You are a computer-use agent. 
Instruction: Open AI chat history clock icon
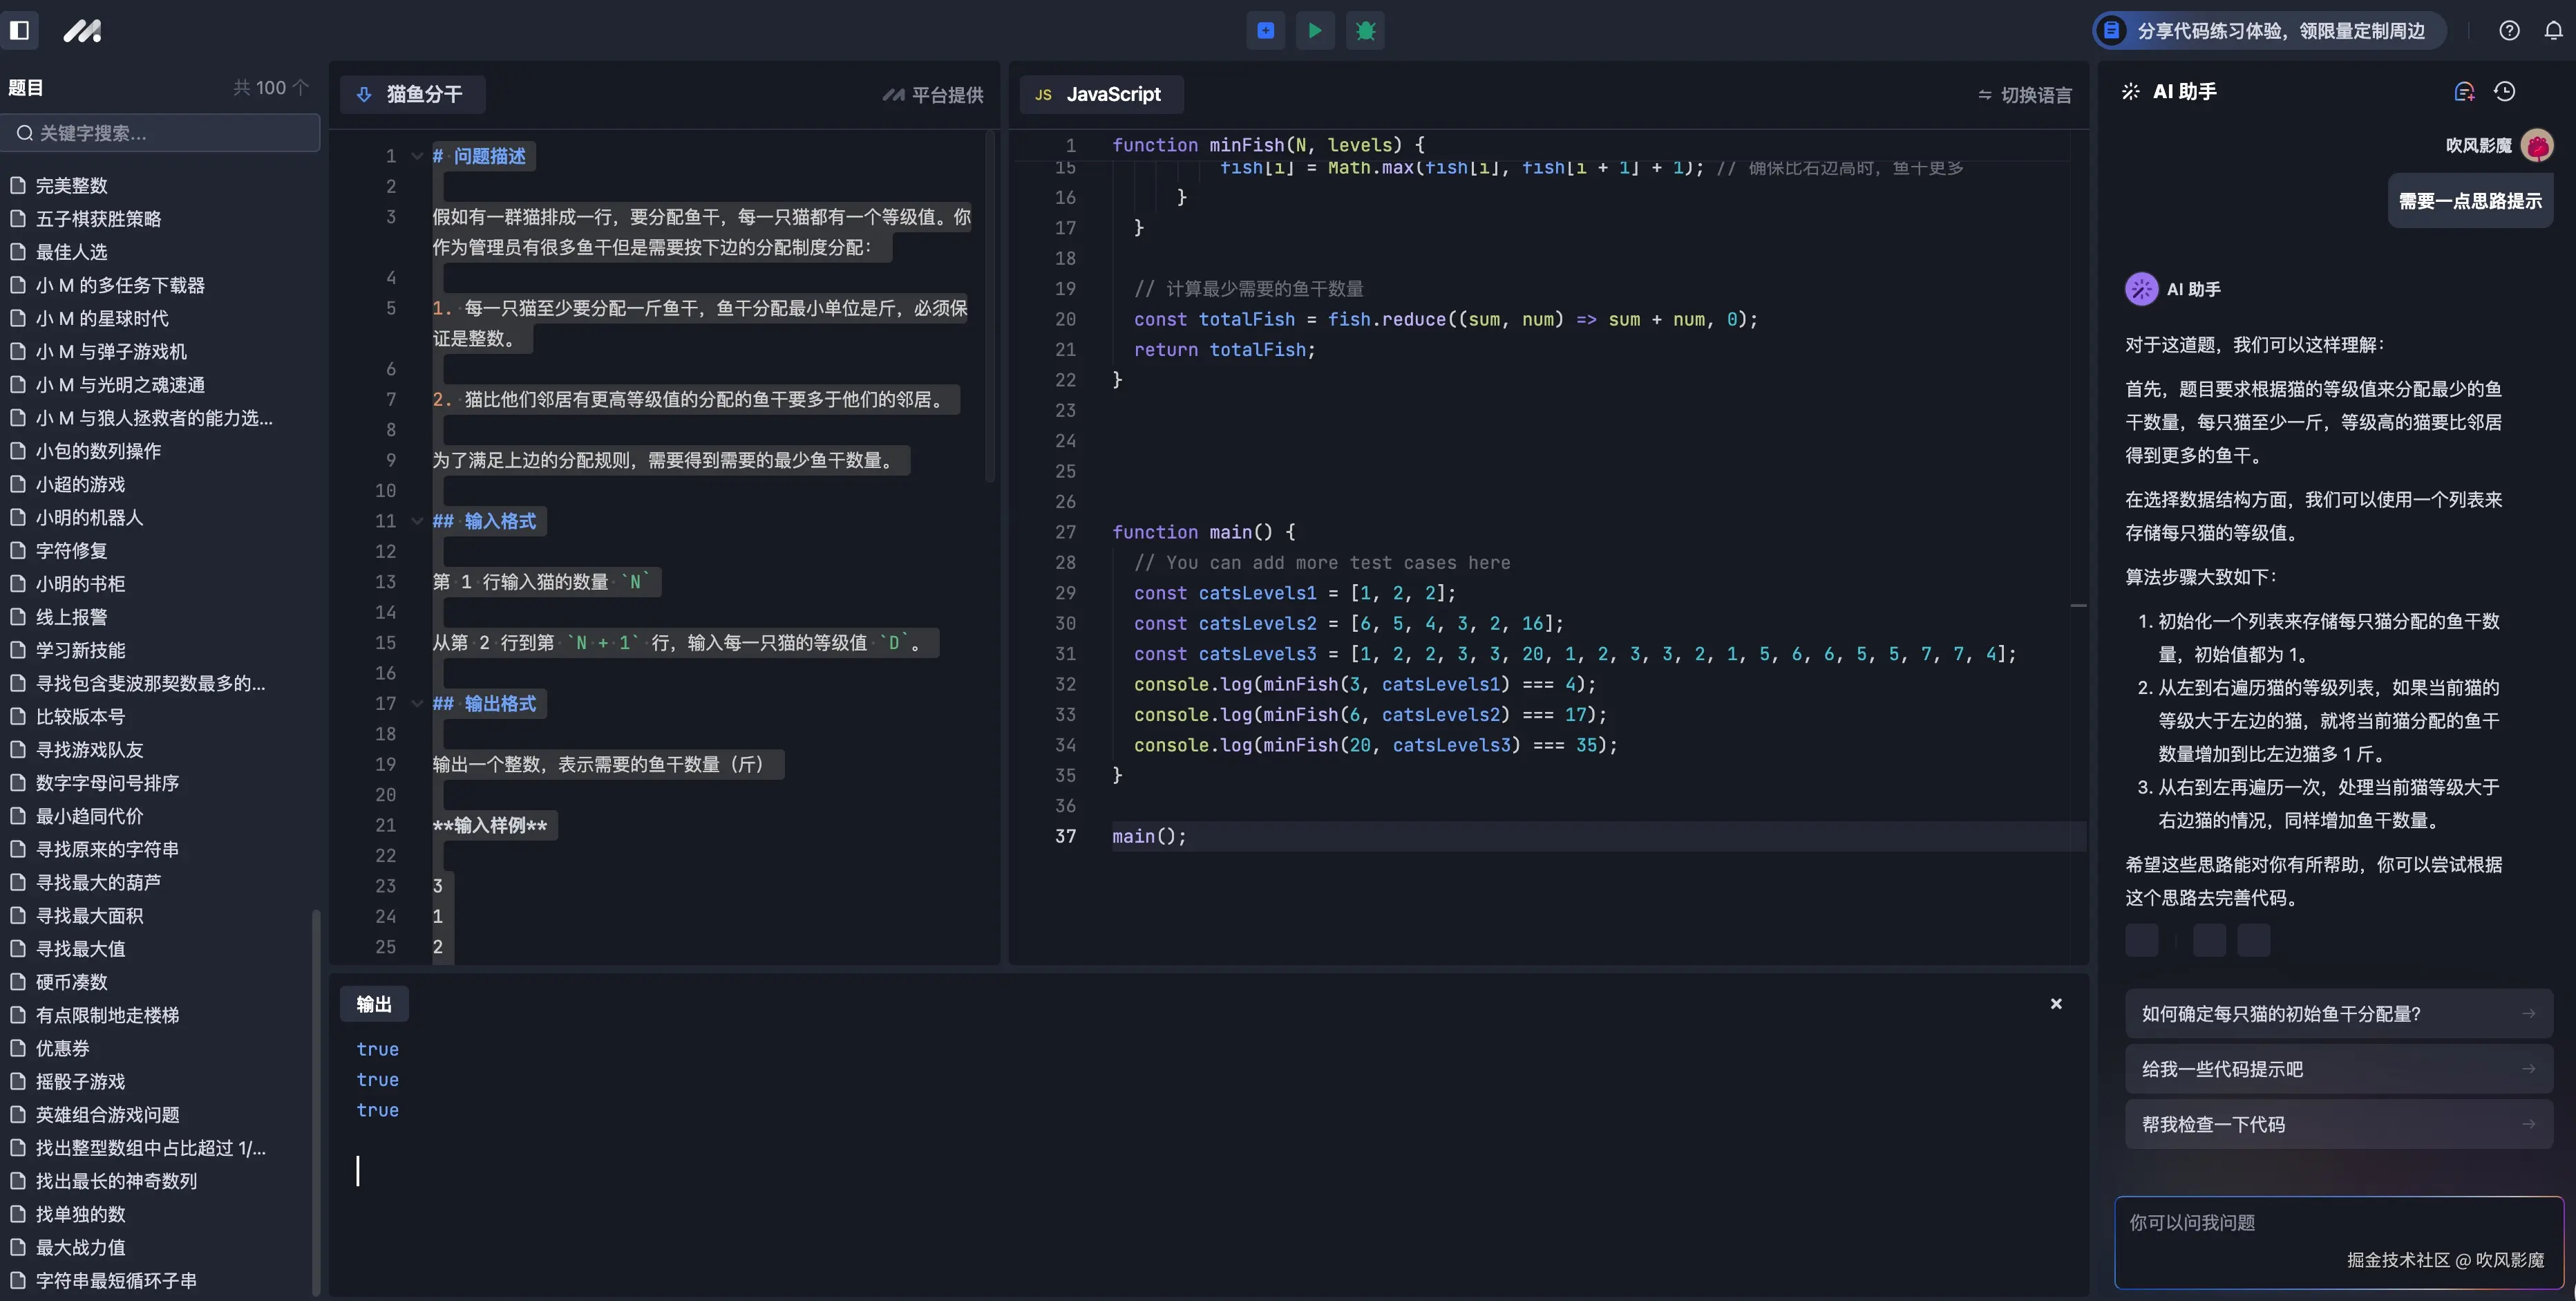click(2505, 92)
